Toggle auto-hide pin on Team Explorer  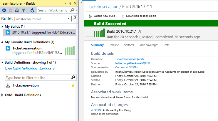point(70,3)
